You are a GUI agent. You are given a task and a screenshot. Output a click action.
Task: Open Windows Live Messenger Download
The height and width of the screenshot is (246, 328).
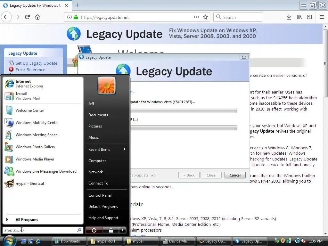point(43,171)
